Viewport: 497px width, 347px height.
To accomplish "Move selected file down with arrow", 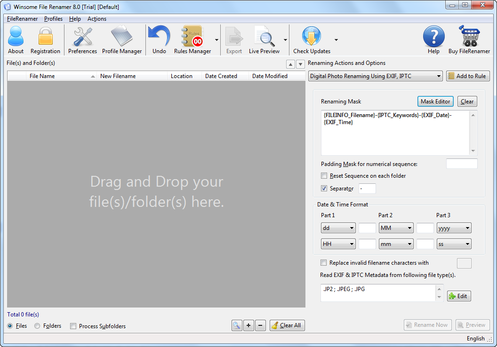I will pos(300,64).
